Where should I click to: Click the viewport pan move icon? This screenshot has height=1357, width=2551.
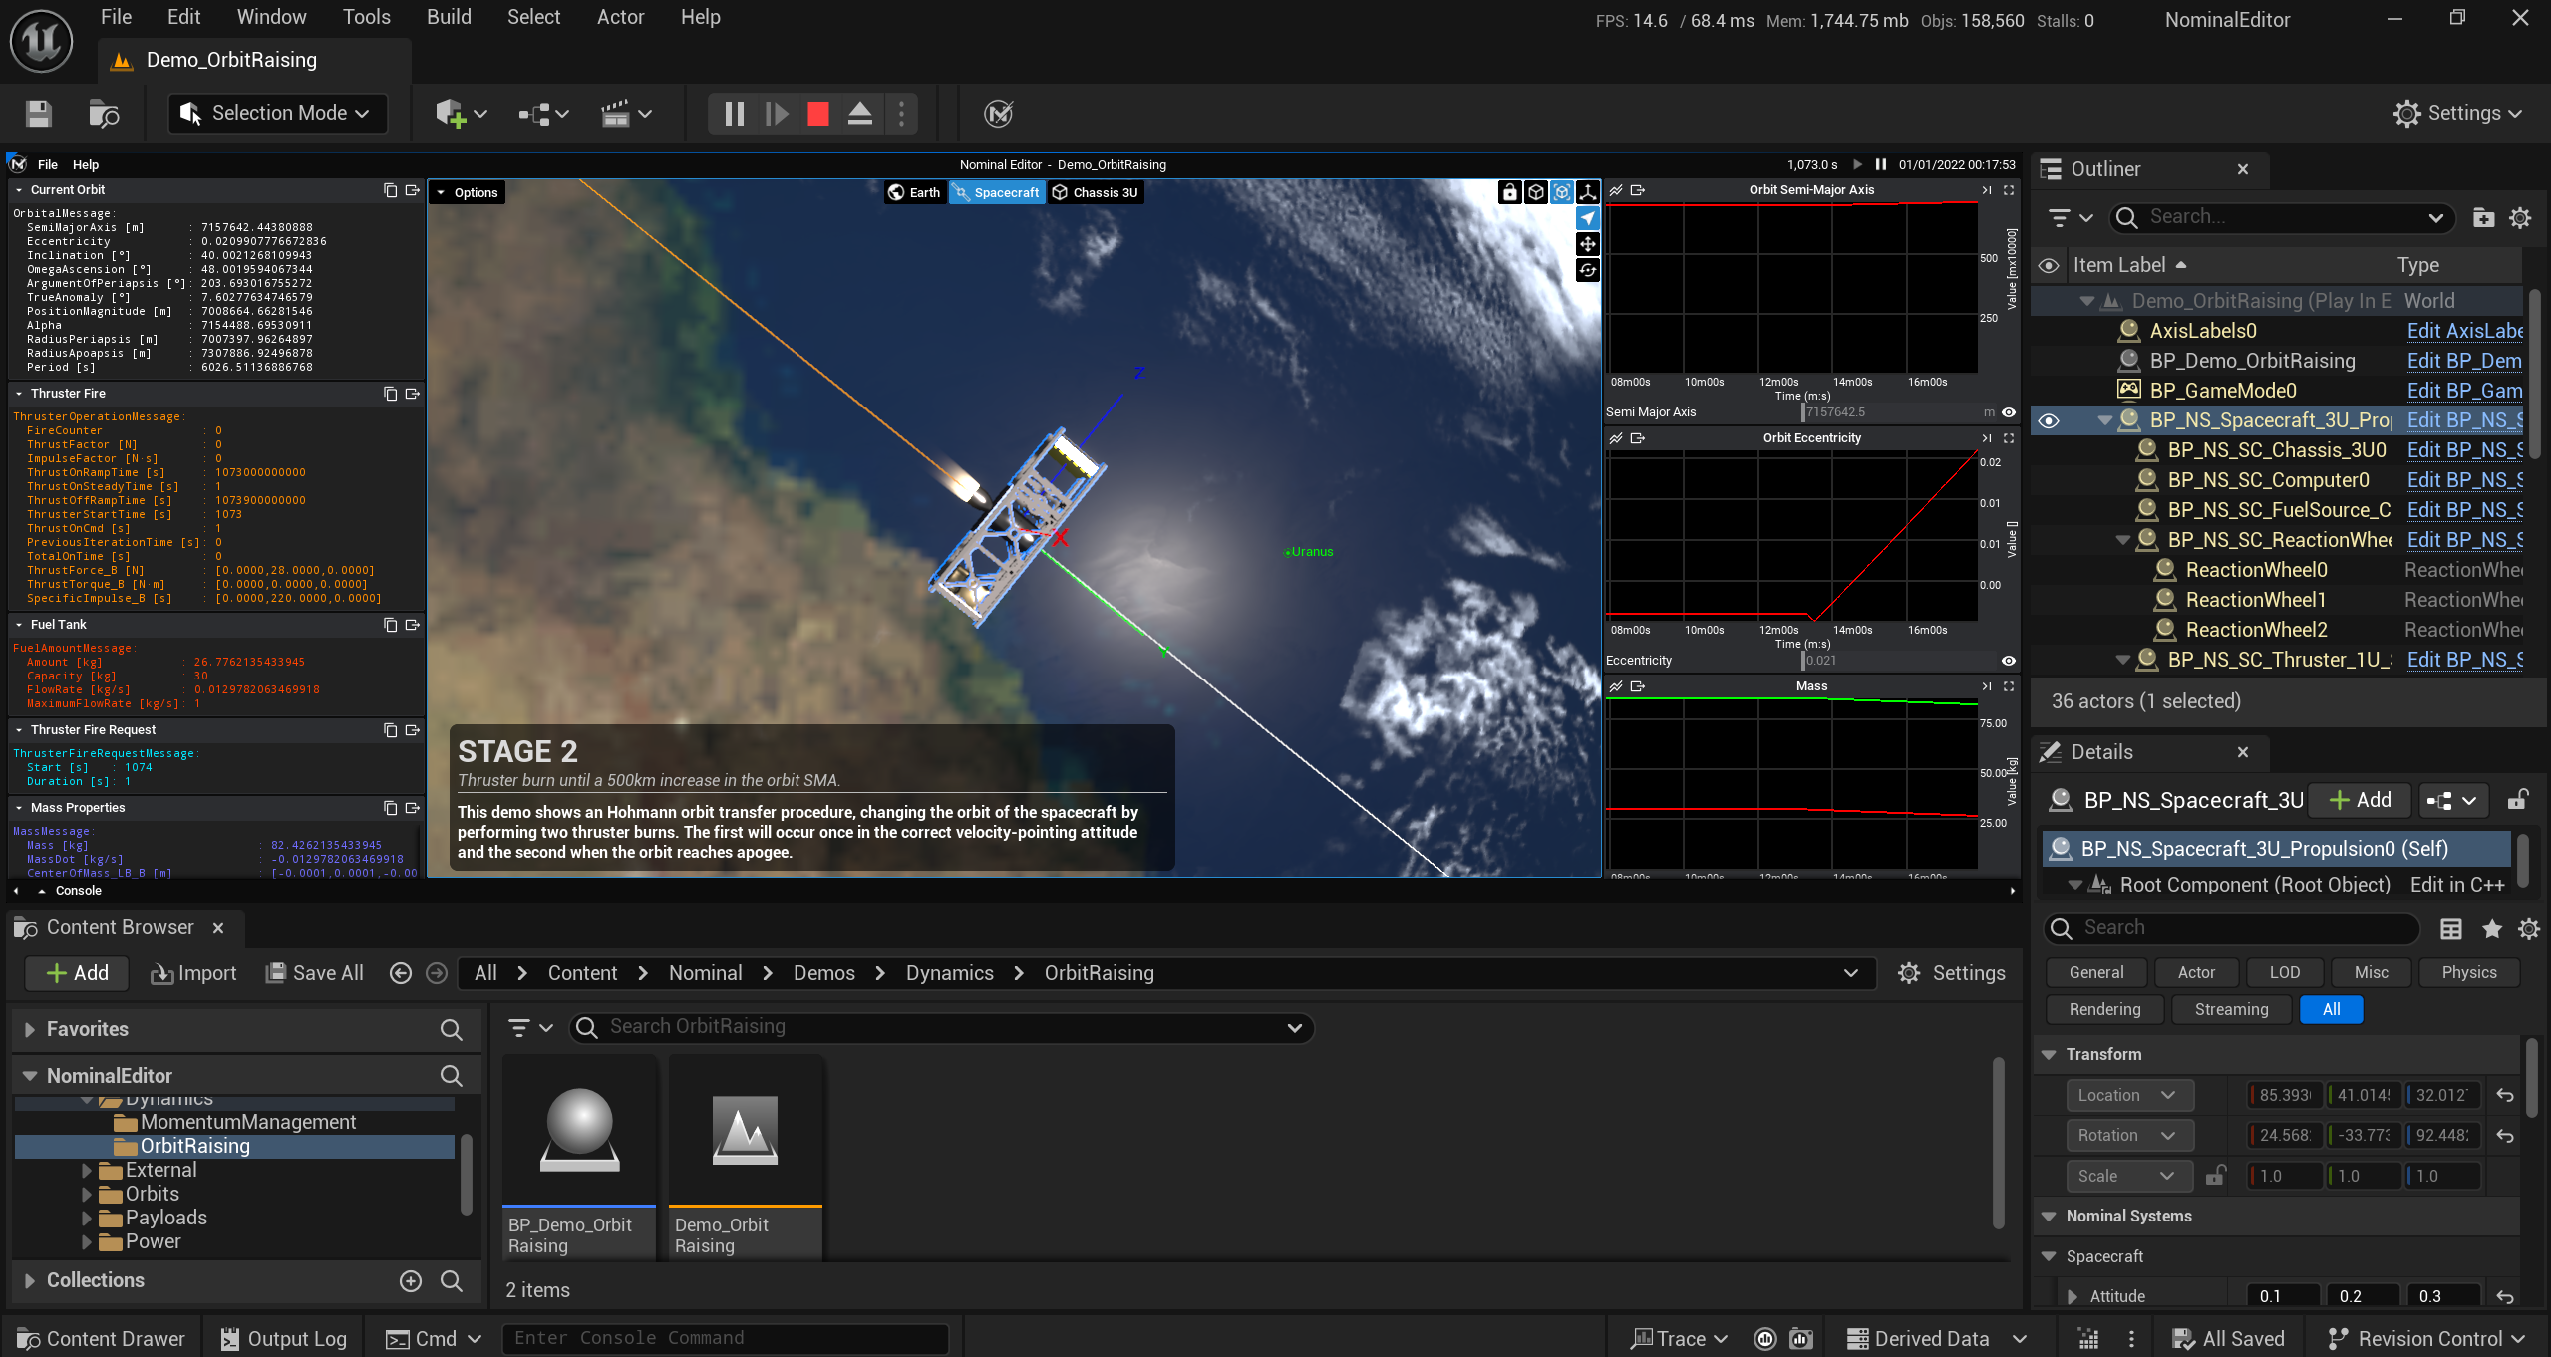[1587, 244]
